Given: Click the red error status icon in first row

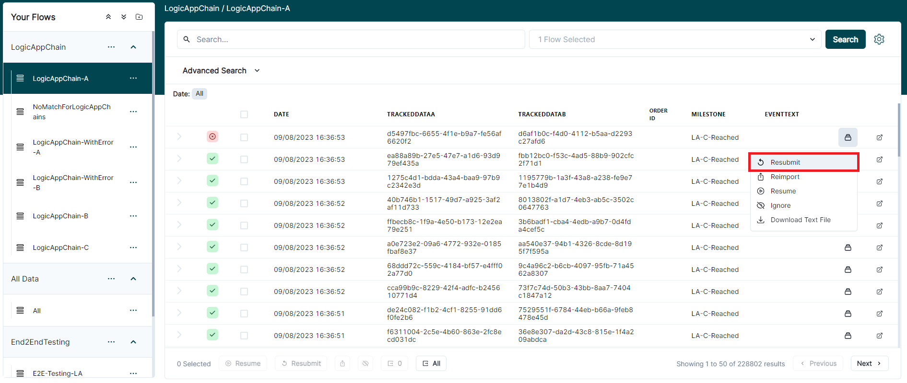Looking at the screenshot, I should point(212,137).
